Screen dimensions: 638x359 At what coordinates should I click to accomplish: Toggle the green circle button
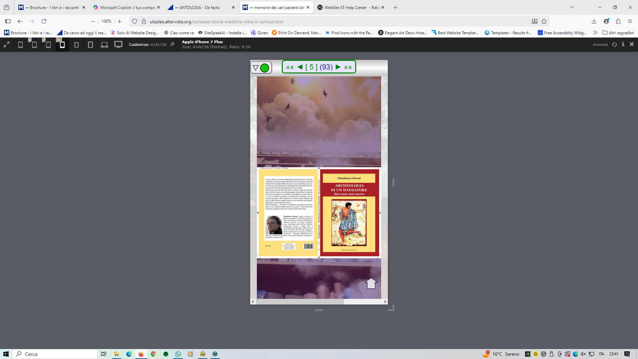pos(265,68)
